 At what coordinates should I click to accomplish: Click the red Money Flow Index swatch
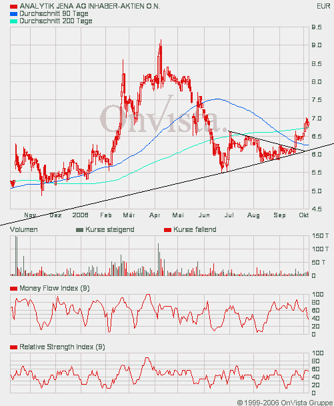point(13,289)
